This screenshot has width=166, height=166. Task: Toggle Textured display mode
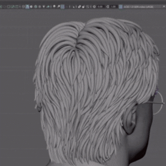pyautogui.click(x=39, y=7)
